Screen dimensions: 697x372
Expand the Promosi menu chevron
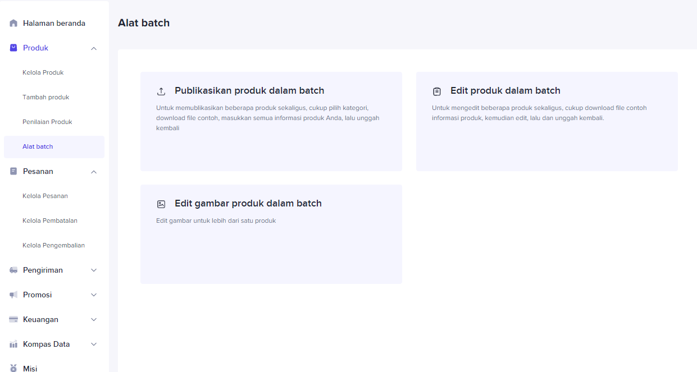tap(94, 295)
